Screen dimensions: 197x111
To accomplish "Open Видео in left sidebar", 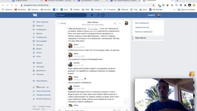I will [x=39, y=49].
